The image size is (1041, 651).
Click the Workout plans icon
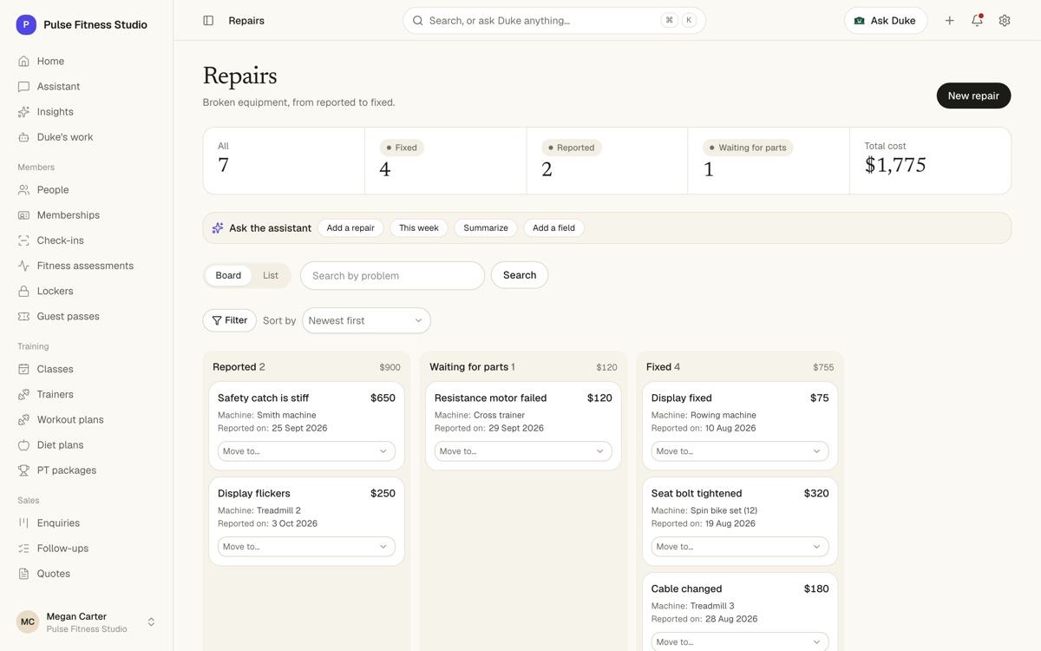(x=23, y=419)
